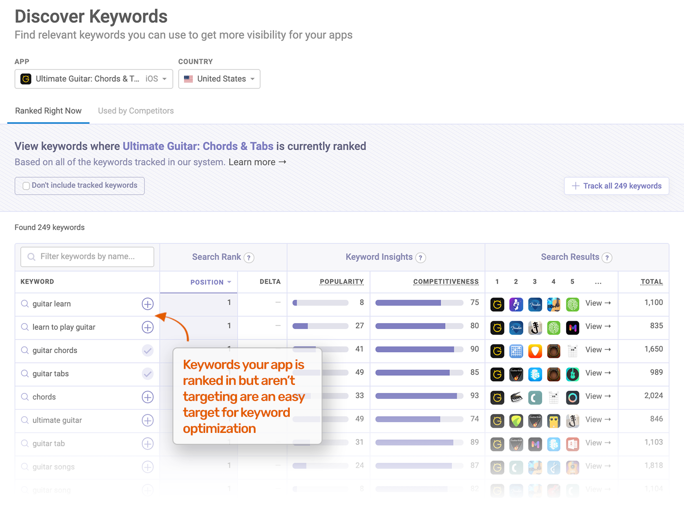The image size is (684, 508).
Task: Sort by Popularity column header
Action: point(342,282)
